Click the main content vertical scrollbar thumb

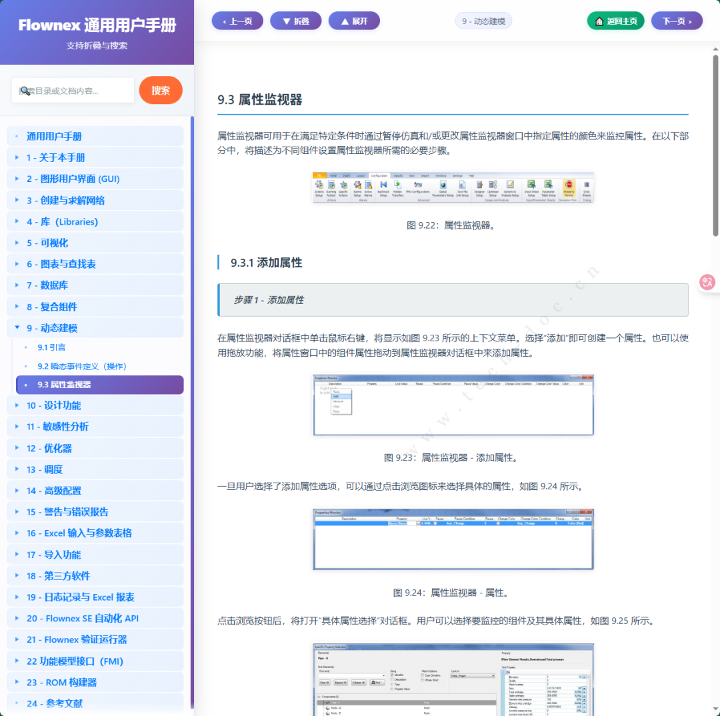point(715,145)
